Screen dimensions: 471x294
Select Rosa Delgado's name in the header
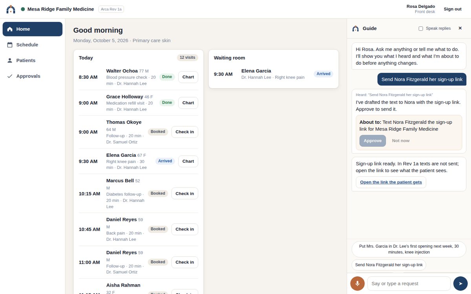click(421, 6)
